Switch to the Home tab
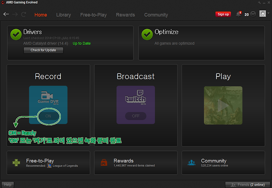272x188 pixels. pos(40,15)
